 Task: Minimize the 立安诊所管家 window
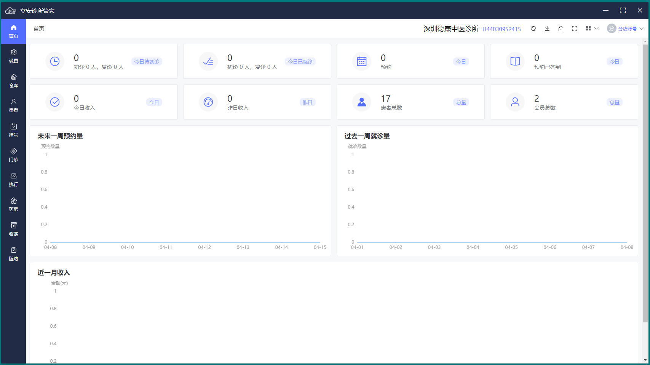pos(605,11)
